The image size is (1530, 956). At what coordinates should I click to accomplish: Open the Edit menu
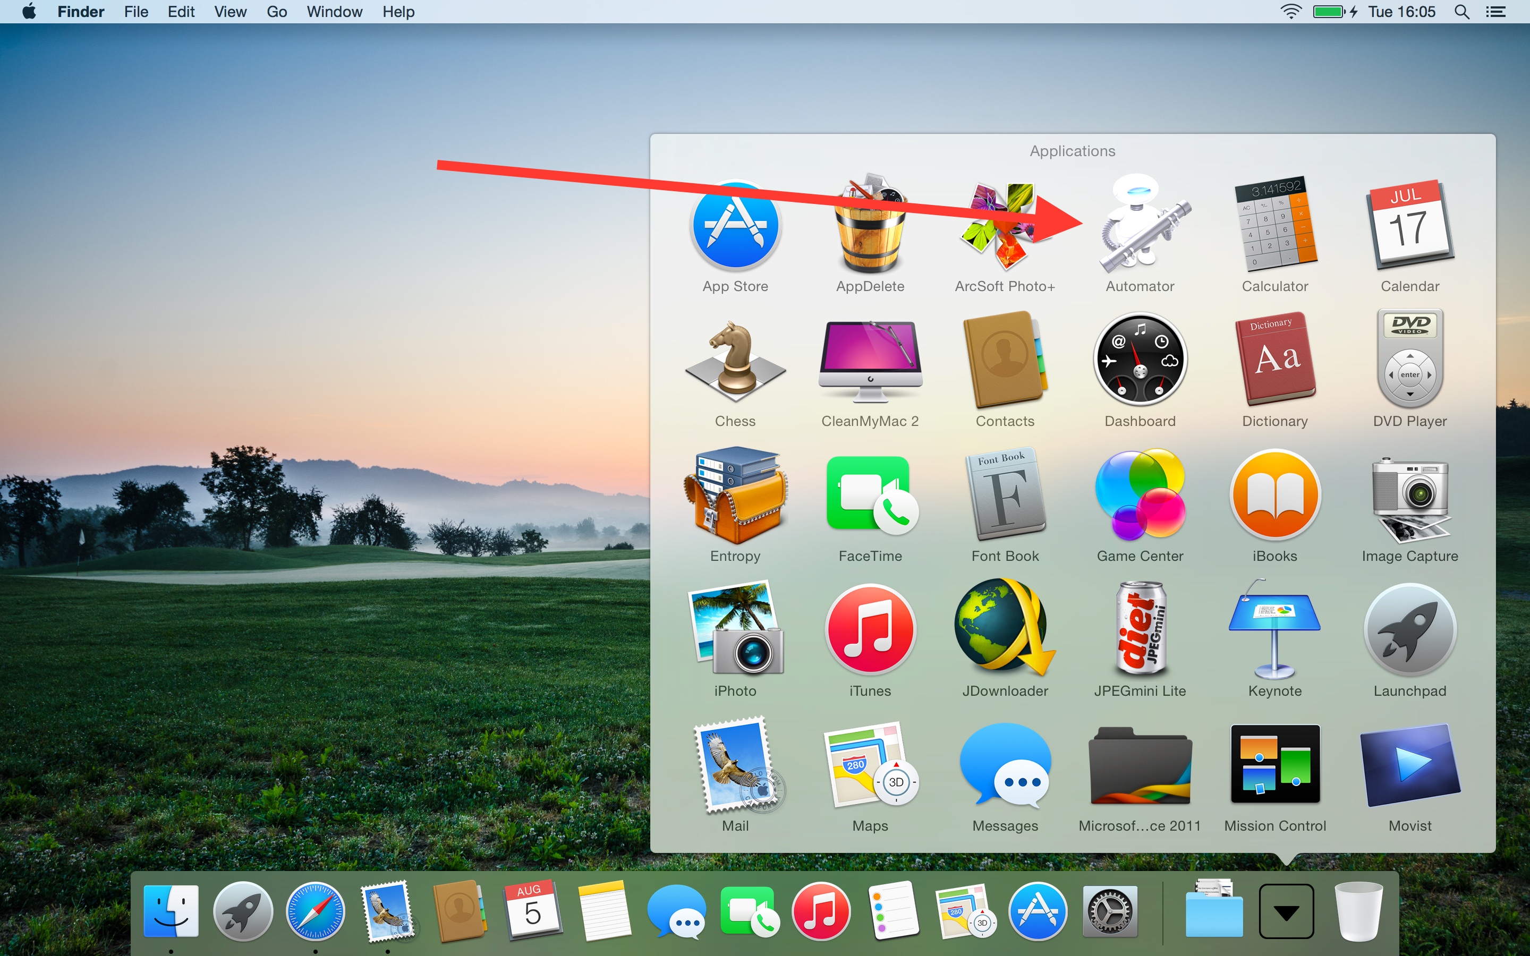(x=181, y=11)
